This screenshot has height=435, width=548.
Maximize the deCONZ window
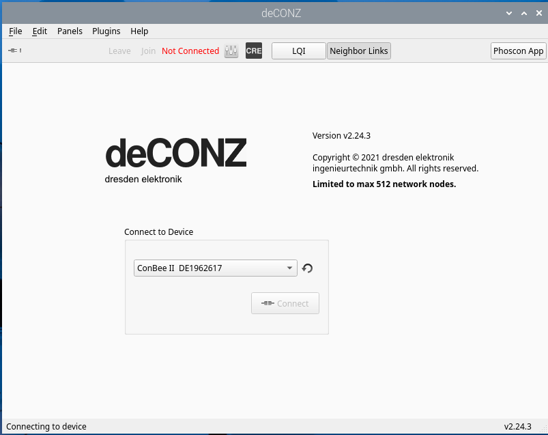[x=524, y=13]
